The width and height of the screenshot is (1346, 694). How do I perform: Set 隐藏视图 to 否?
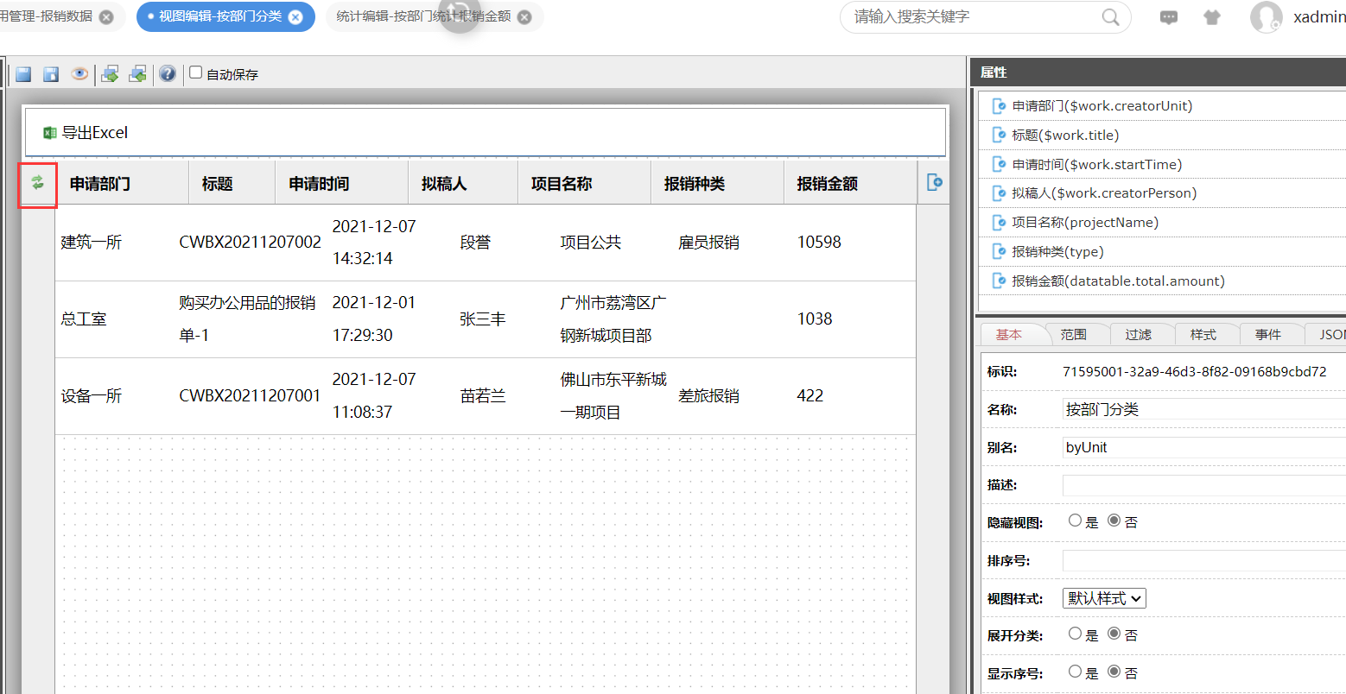1114,520
